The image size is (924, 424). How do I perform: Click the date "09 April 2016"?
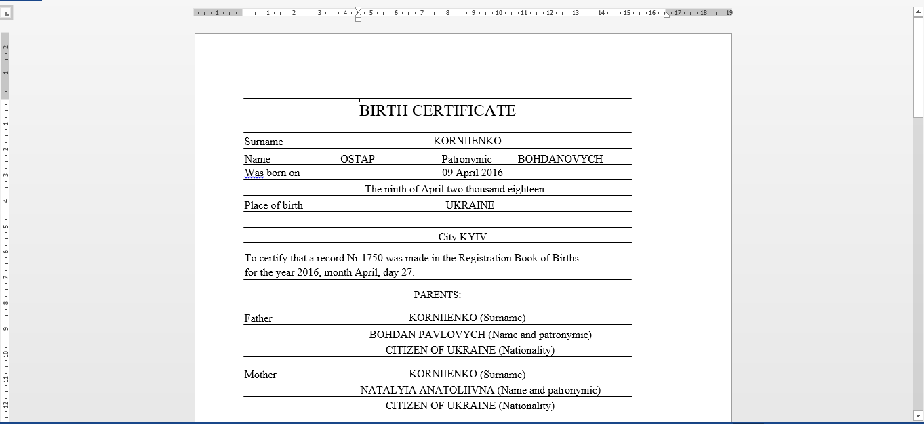point(473,173)
